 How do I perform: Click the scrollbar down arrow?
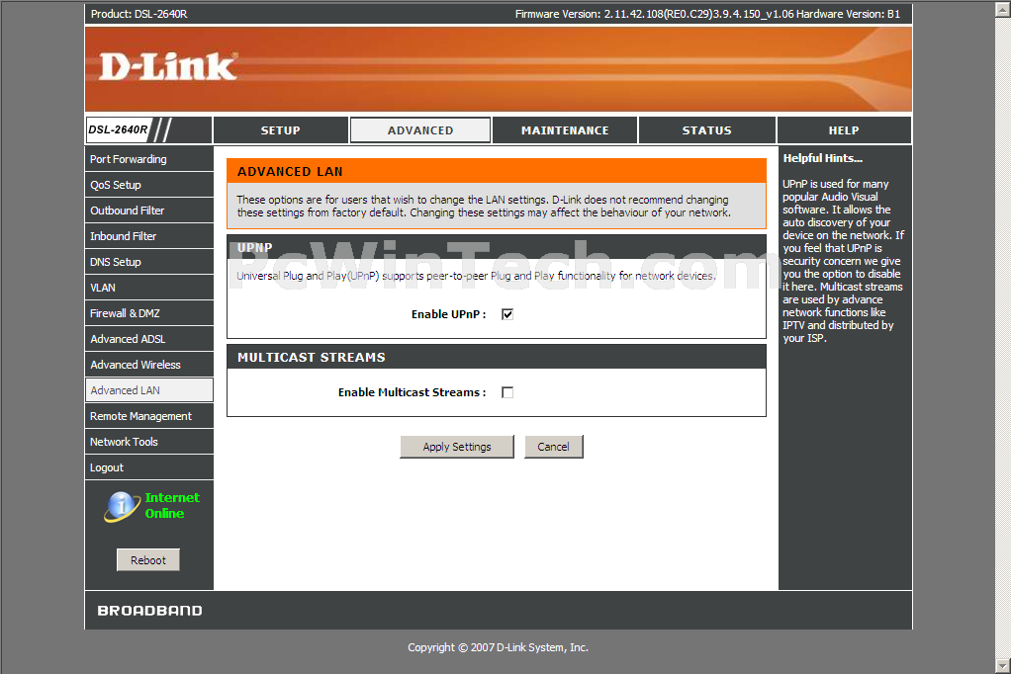pyautogui.click(x=1003, y=666)
